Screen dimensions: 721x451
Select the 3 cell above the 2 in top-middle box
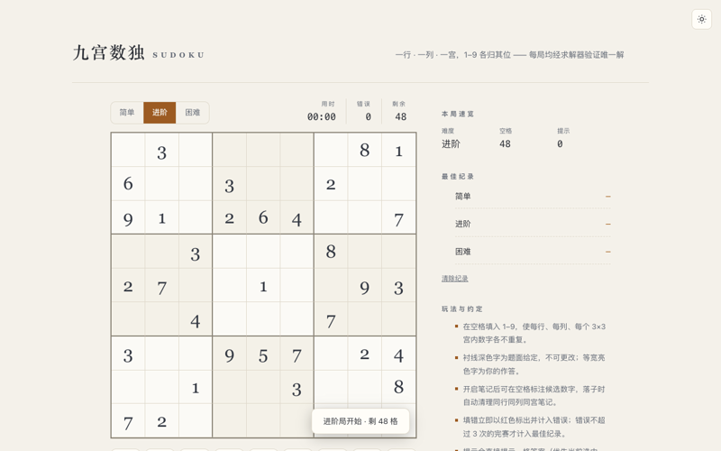click(230, 184)
